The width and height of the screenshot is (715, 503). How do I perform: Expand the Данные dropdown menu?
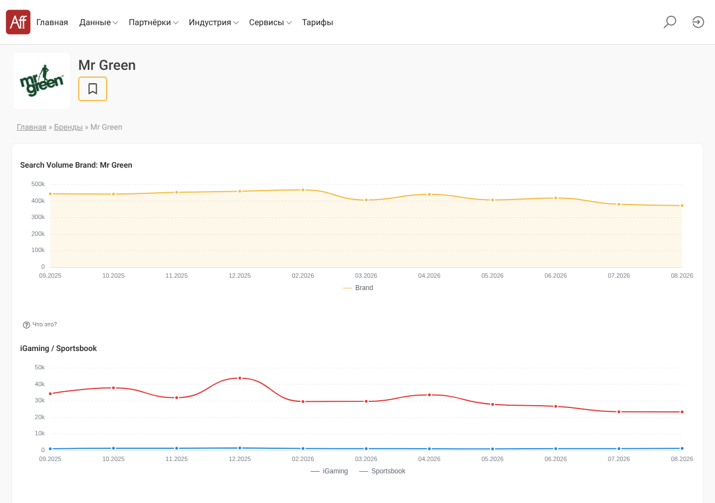pyautogui.click(x=98, y=22)
